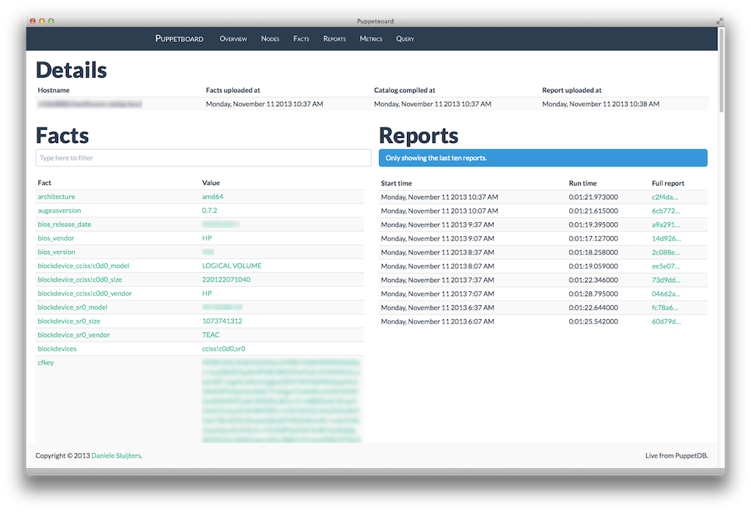This screenshot has height=512, width=751.
Task: Click the page vertical scrollbar
Action: coord(721,73)
